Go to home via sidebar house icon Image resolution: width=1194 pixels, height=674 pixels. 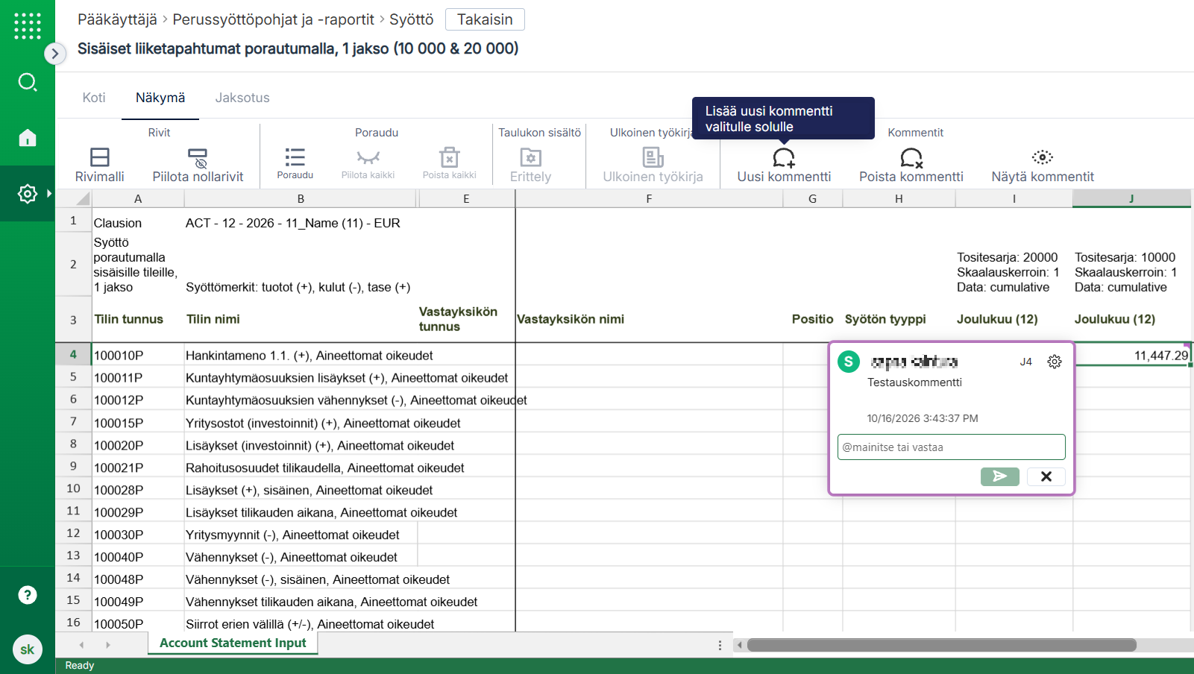pyautogui.click(x=28, y=138)
